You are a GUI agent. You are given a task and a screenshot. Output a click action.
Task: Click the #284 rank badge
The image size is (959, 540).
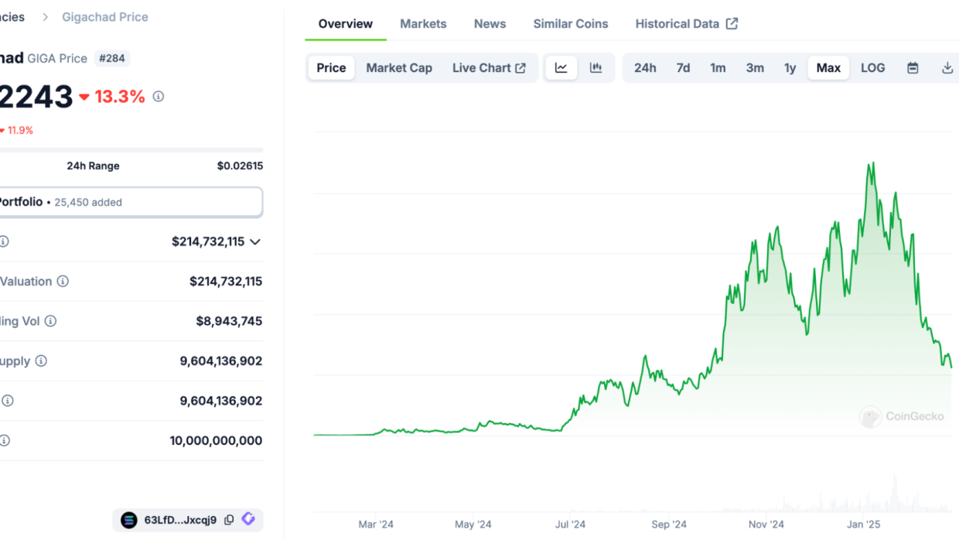click(x=112, y=58)
